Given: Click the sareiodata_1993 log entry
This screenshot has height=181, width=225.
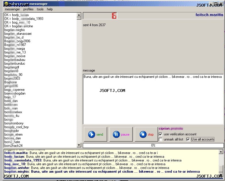Looking at the screenshot, I should (93, 160).
